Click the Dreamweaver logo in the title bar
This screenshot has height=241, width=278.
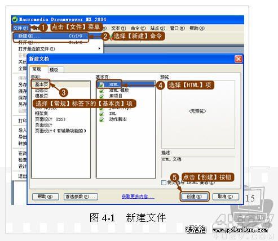tap(15, 19)
